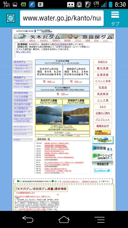The height and width of the screenshot is (228, 128).
Task: Tap the voicemail cassette icon in status bar
Action: pyautogui.click(x=71, y=5)
